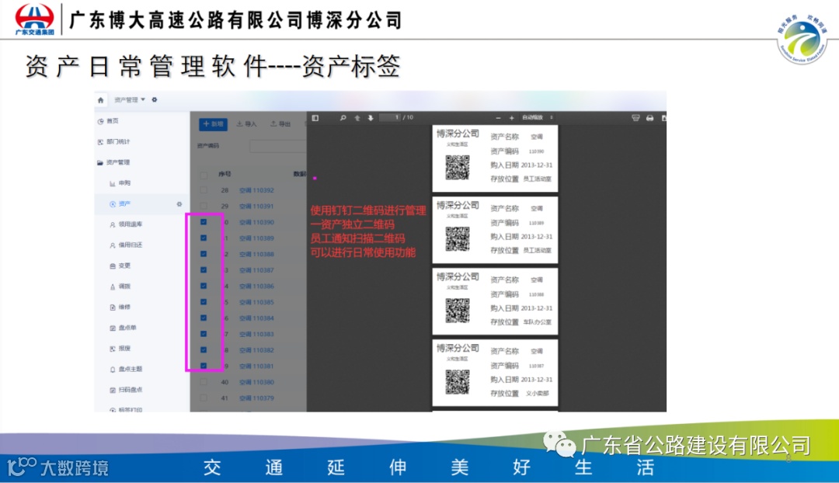This screenshot has height=483, width=839.
Task: Uncheck the box for row 空调 110390
Action: tap(204, 222)
